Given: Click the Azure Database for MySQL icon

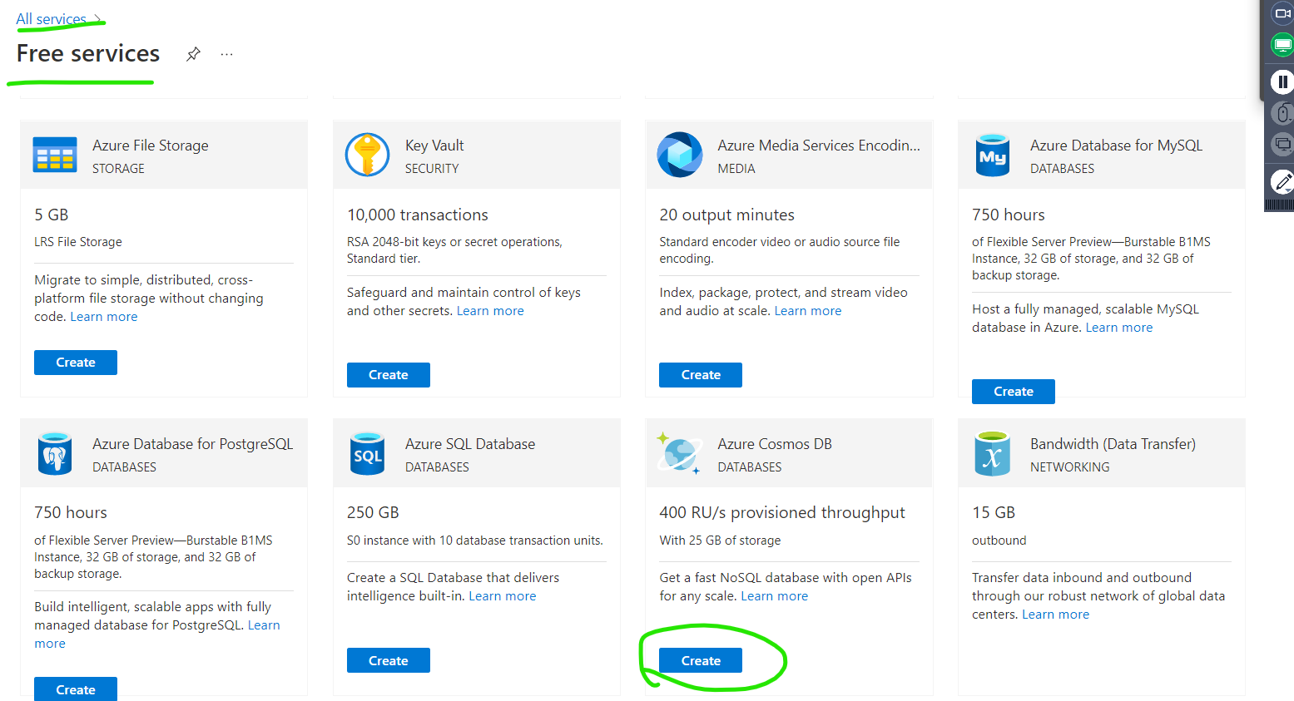Looking at the screenshot, I should [992, 155].
